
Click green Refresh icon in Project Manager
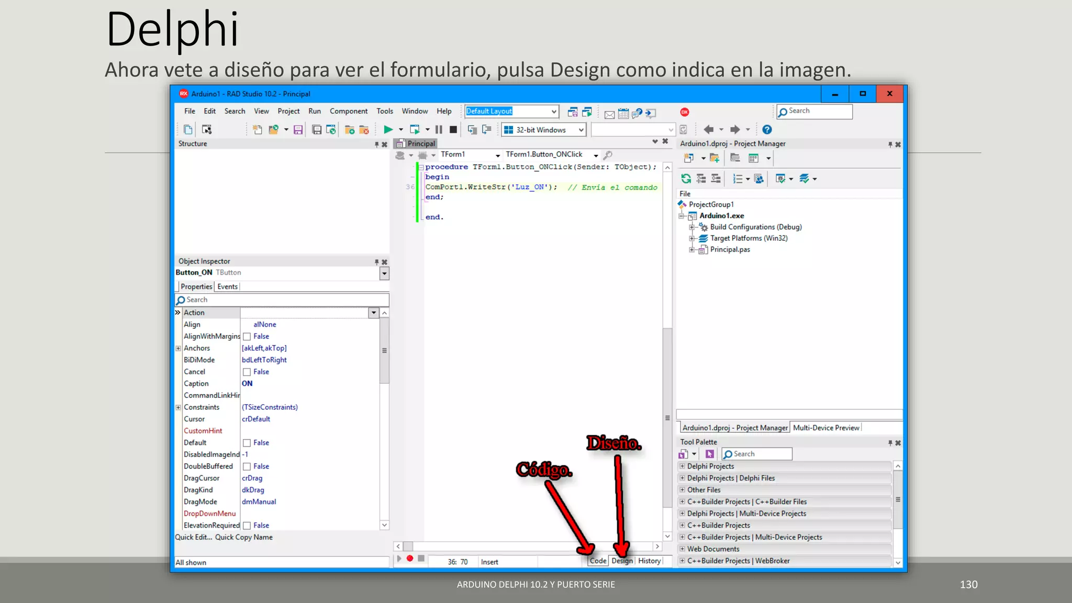[x=686, y=178]
